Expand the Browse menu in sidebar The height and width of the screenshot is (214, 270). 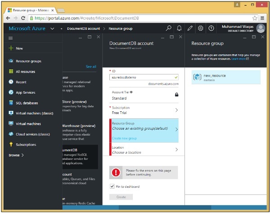(x=16, y=155)
